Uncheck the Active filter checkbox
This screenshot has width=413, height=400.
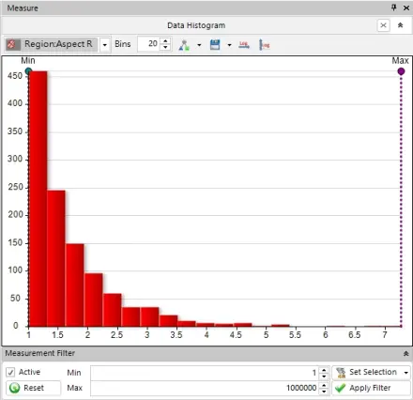10,372
